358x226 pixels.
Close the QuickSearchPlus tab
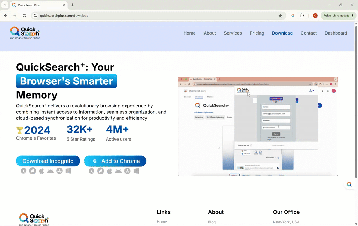(64, 5)
